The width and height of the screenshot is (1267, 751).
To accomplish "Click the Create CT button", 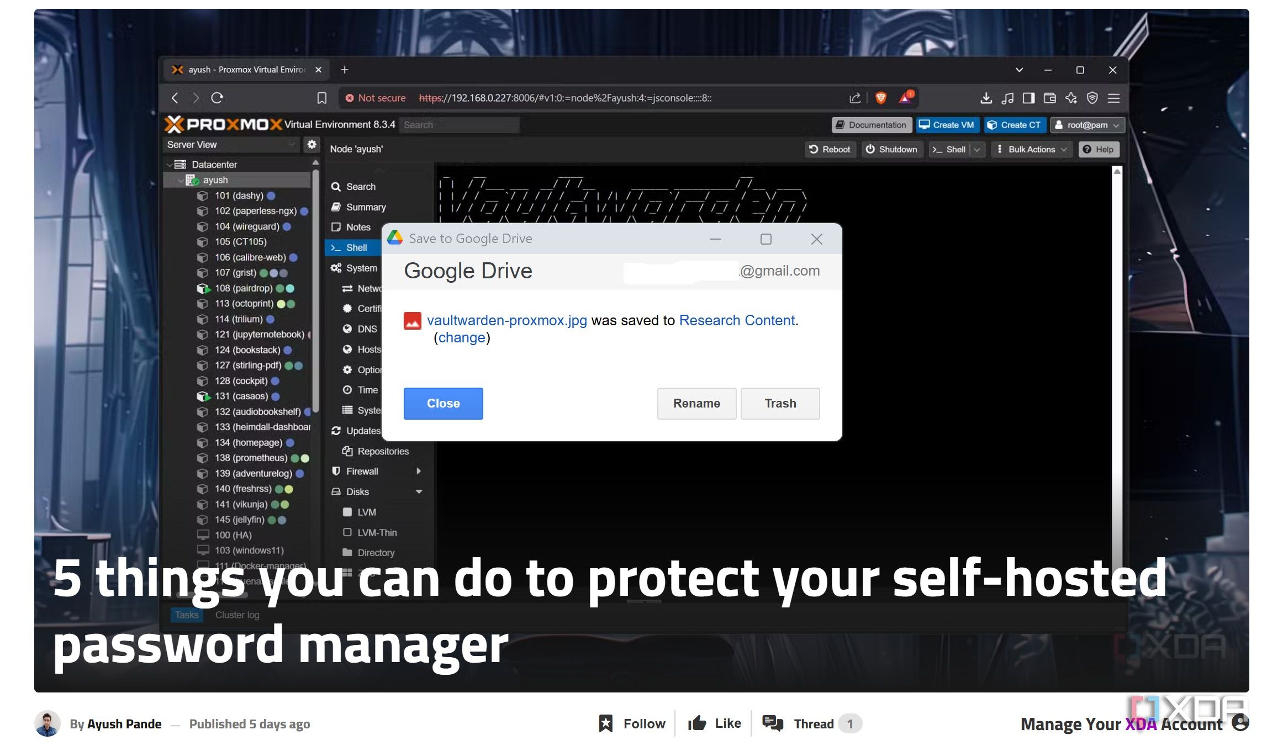I will tap(1015, 125).
